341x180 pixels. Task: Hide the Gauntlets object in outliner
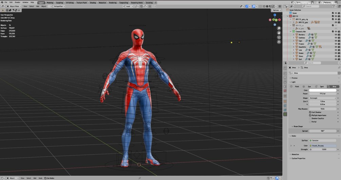(336, 47)
